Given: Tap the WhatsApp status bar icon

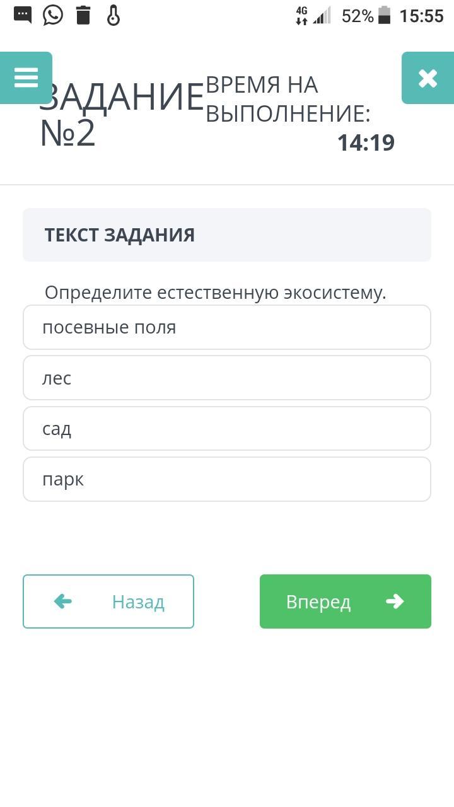Looking at the screenshot, I should coord(53,15).
